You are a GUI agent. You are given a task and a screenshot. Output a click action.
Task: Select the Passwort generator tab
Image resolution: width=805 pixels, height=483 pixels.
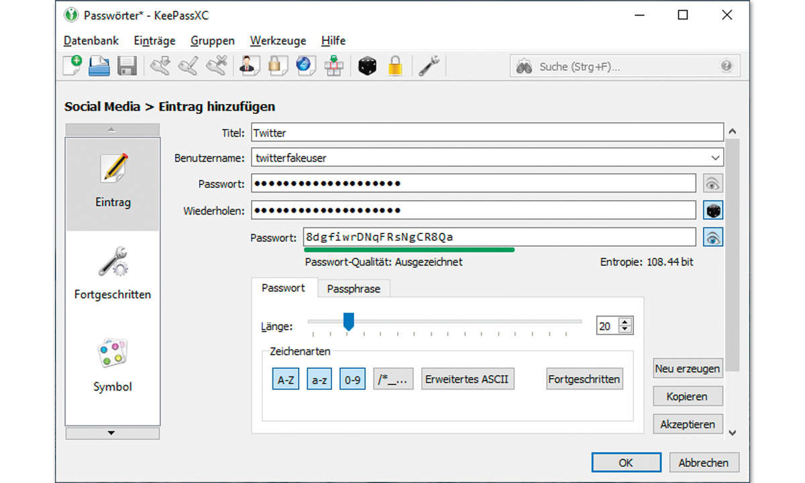284,288
